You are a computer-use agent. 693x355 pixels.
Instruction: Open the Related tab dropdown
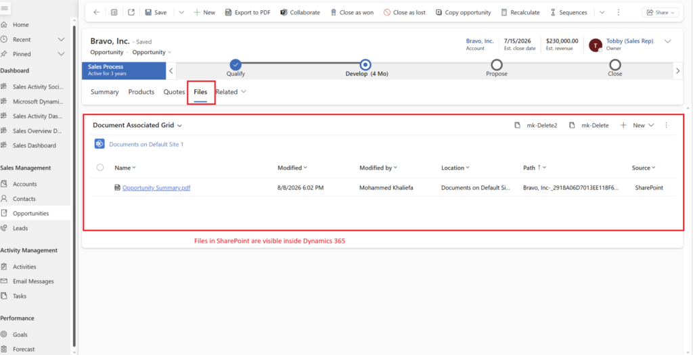(x=231, y=92)
